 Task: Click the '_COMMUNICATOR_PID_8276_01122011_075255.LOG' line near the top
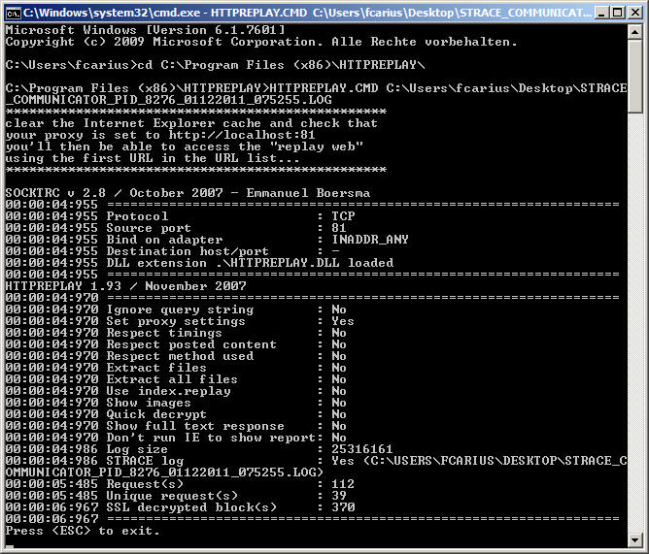click(168, 100)
